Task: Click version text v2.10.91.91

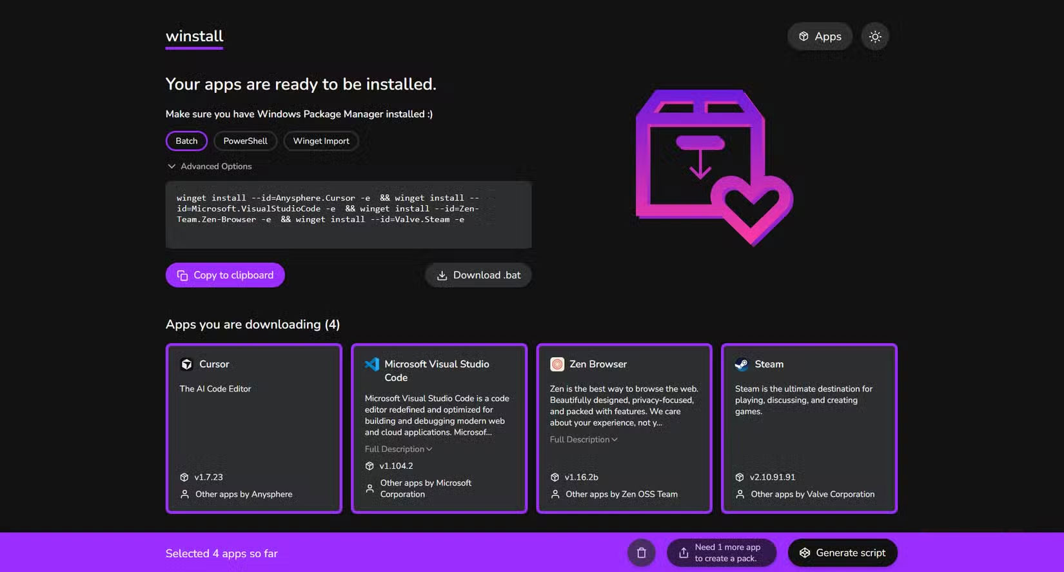Action: (773, 477)
